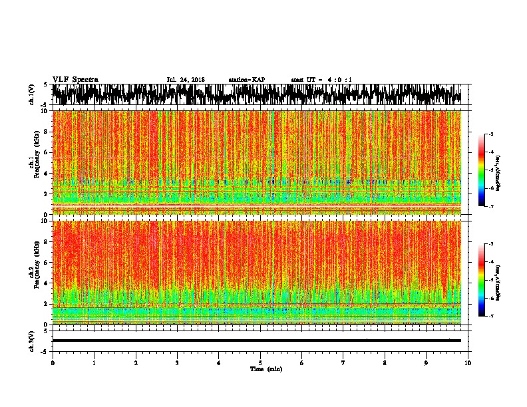
Task: Click the "start UT = 4 : 0 : 1" text
Action: pos(321,80)
